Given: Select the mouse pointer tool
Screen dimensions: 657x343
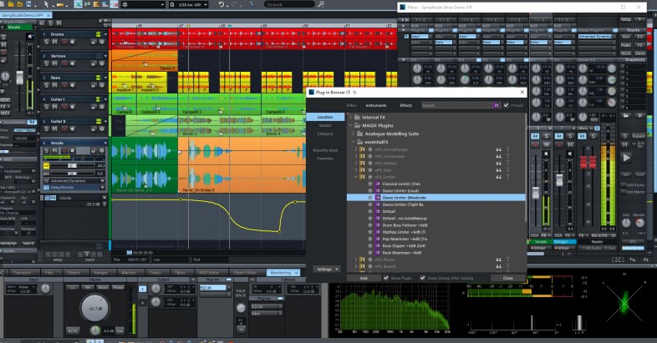Looking at the screenshot, I should click(47, 4).
